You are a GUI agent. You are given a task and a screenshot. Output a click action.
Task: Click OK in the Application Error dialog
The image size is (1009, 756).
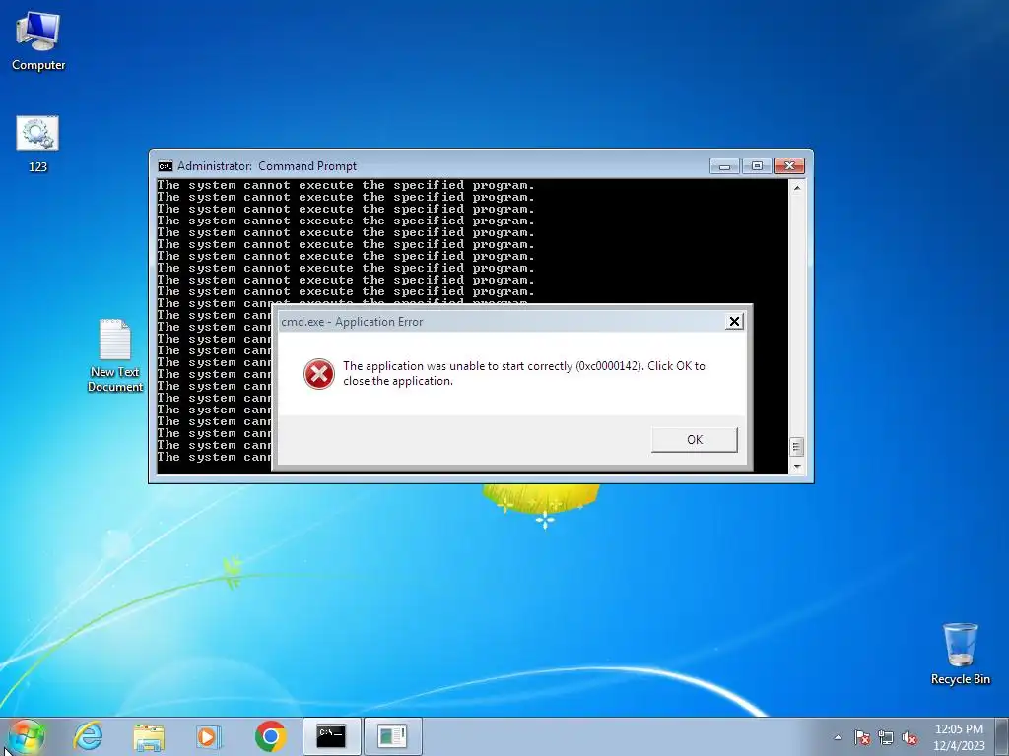click(x=695, y=440)
